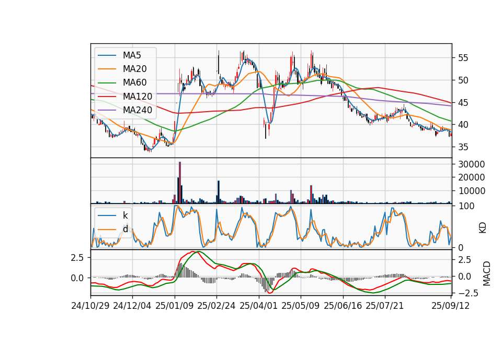Click the 25/07/21 date label

point(385,306)
